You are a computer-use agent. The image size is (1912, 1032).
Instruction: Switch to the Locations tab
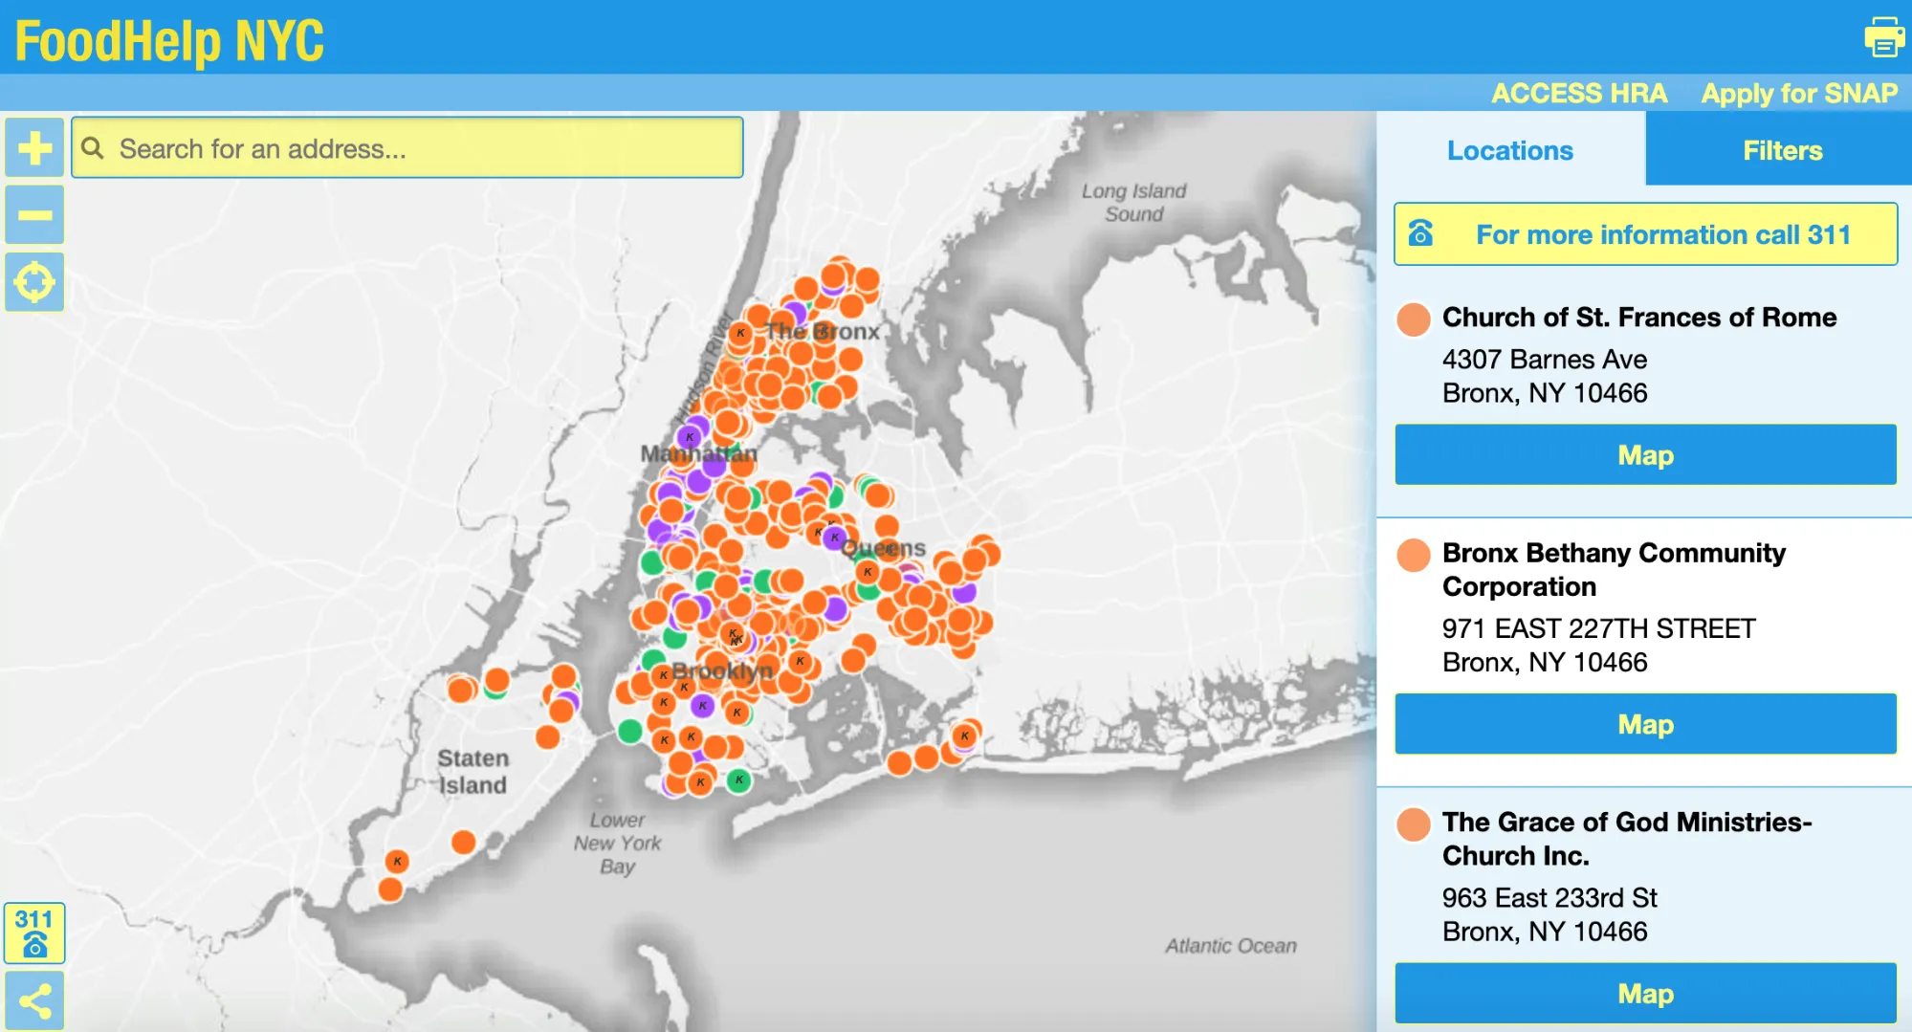click(x=1508, y=150)
